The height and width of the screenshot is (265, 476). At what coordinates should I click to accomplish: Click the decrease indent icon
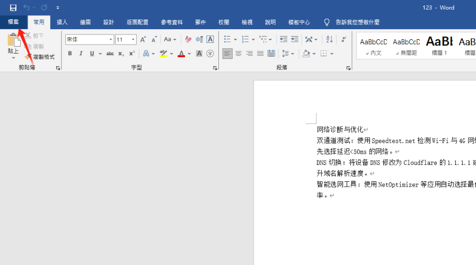pos(284,39)
